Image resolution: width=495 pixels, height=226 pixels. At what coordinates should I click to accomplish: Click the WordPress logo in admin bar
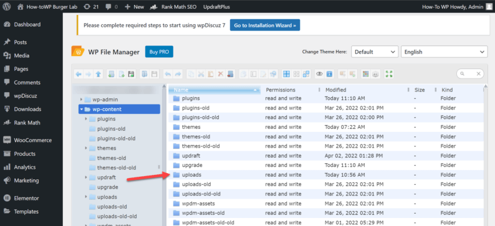coord(7,6)
